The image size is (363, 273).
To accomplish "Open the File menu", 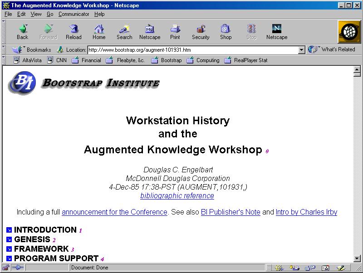I will [8, 14].
